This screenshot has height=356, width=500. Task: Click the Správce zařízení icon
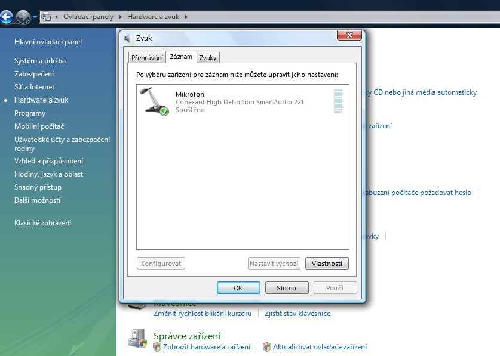tap(137, 338)
